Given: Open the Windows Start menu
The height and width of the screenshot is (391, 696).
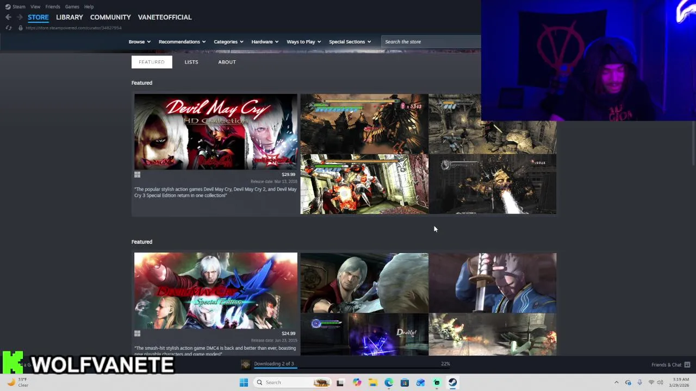Looking at the screenshot, I should [x=244, y=382].
